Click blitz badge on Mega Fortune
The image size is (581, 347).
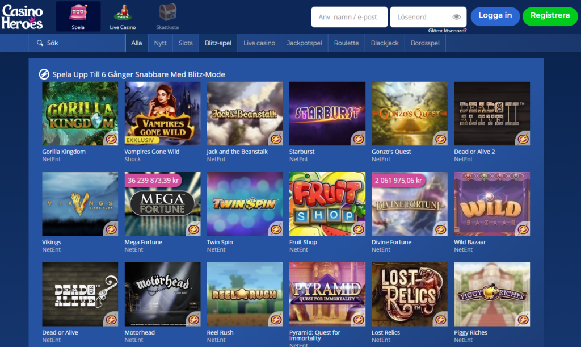[193, 229]
